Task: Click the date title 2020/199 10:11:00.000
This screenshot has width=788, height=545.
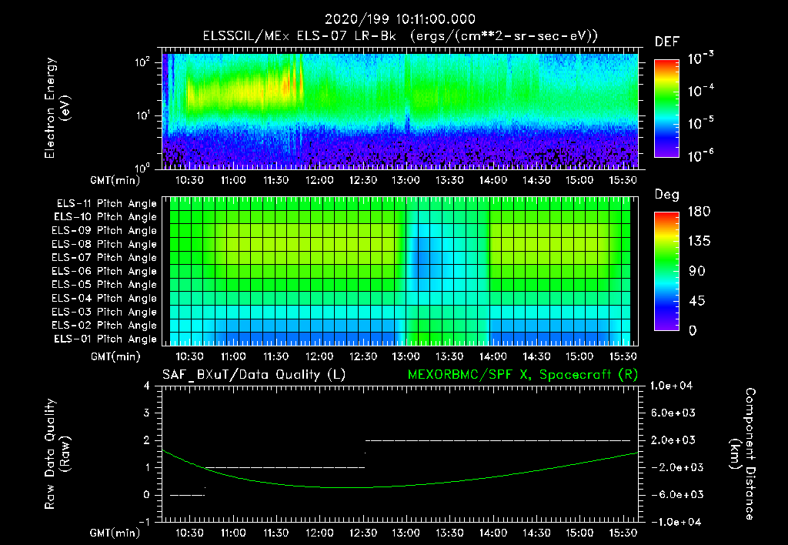Action: click(x=400, y=19)
